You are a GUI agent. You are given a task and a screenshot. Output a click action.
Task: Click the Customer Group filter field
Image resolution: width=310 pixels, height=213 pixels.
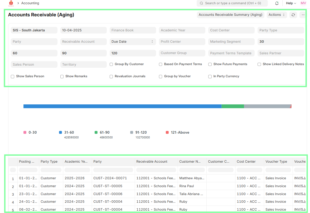pyautogui.click(x=182, y=53)
